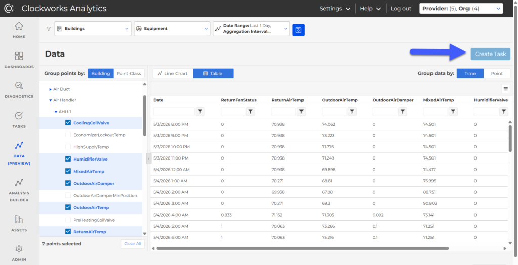
Task: Click the point tree vertical scrollbar
Action: [x=144, y=116]
